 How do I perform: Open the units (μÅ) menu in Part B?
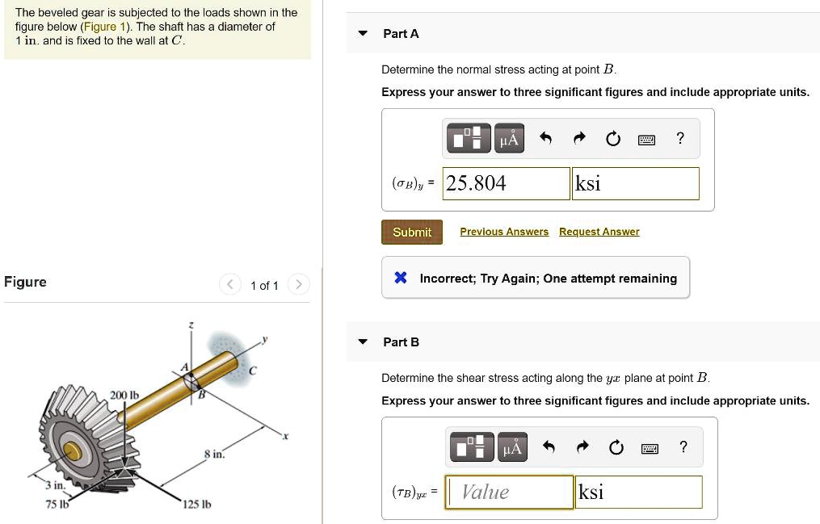tap(512, 446)
